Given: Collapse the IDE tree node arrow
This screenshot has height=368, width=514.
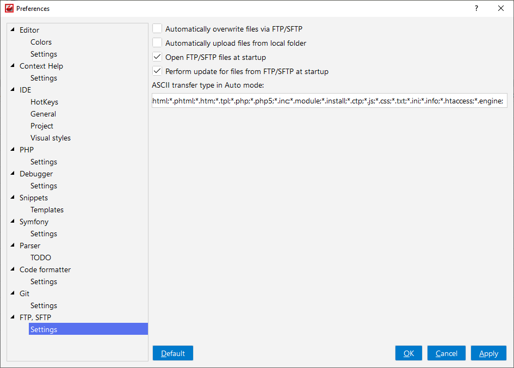Looking at the screenshot, I should 13,89.
